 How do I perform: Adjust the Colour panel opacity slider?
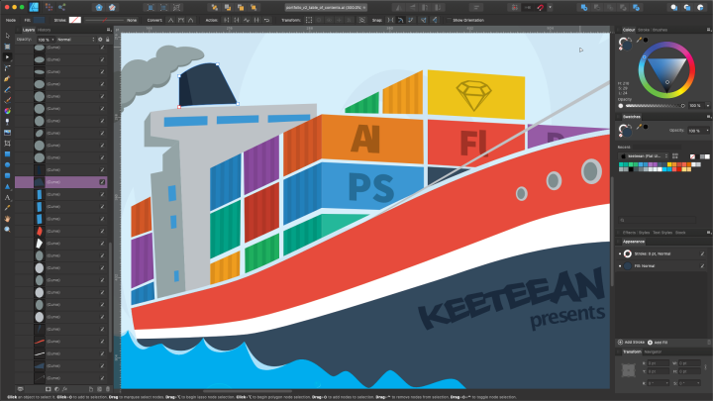[x=654, y=106]
